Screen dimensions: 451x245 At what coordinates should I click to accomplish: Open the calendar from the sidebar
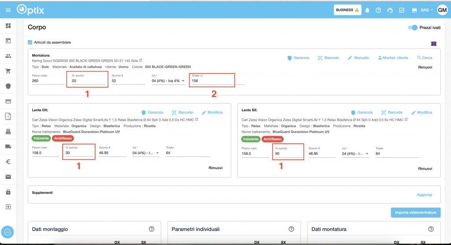(8, 41)
